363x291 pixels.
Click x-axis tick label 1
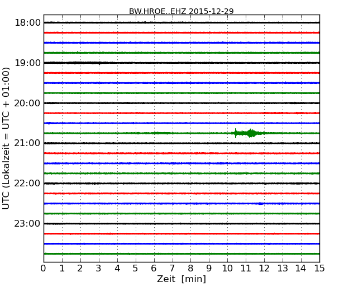[62, 268]
